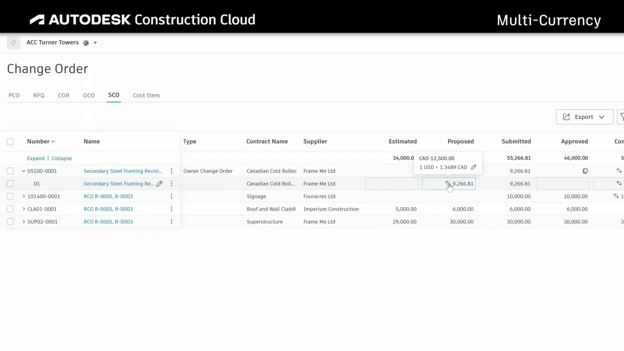Click the filter icon right of Export
Viewport: 624px width, 351px height.
tap(621, 117)
